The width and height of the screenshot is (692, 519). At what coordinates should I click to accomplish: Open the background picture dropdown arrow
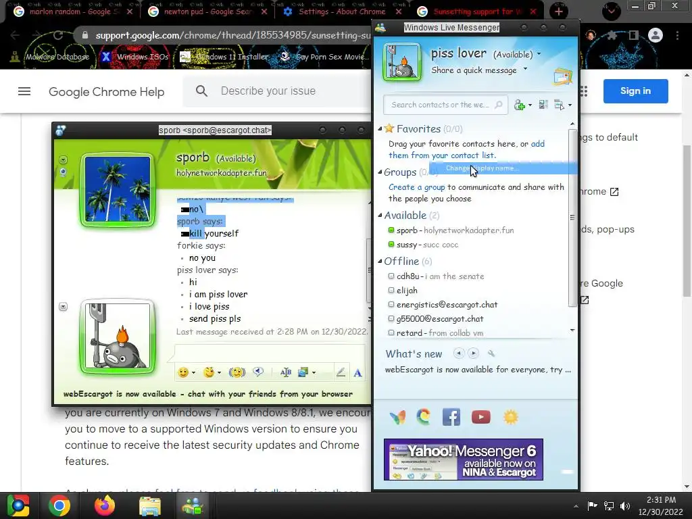click(314, 373)
